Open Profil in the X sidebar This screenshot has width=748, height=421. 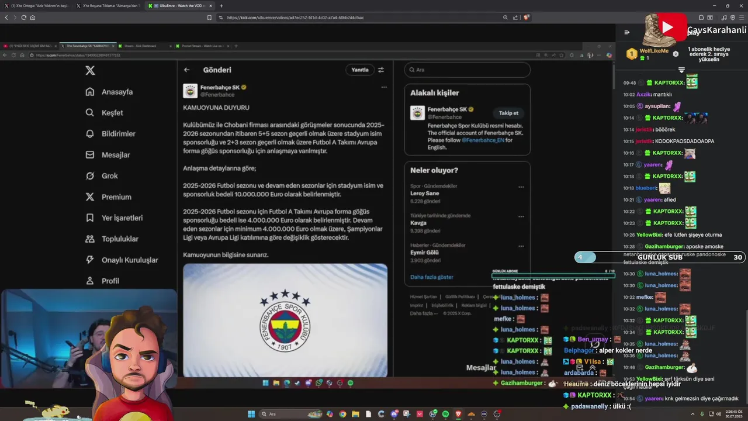pyautogui.click(x=102, y=281)
